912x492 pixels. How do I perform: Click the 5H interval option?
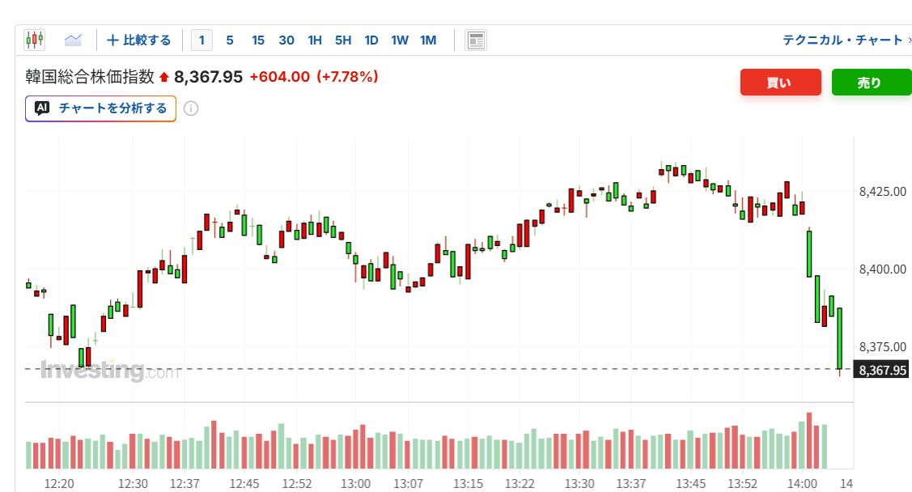(343, 40)
